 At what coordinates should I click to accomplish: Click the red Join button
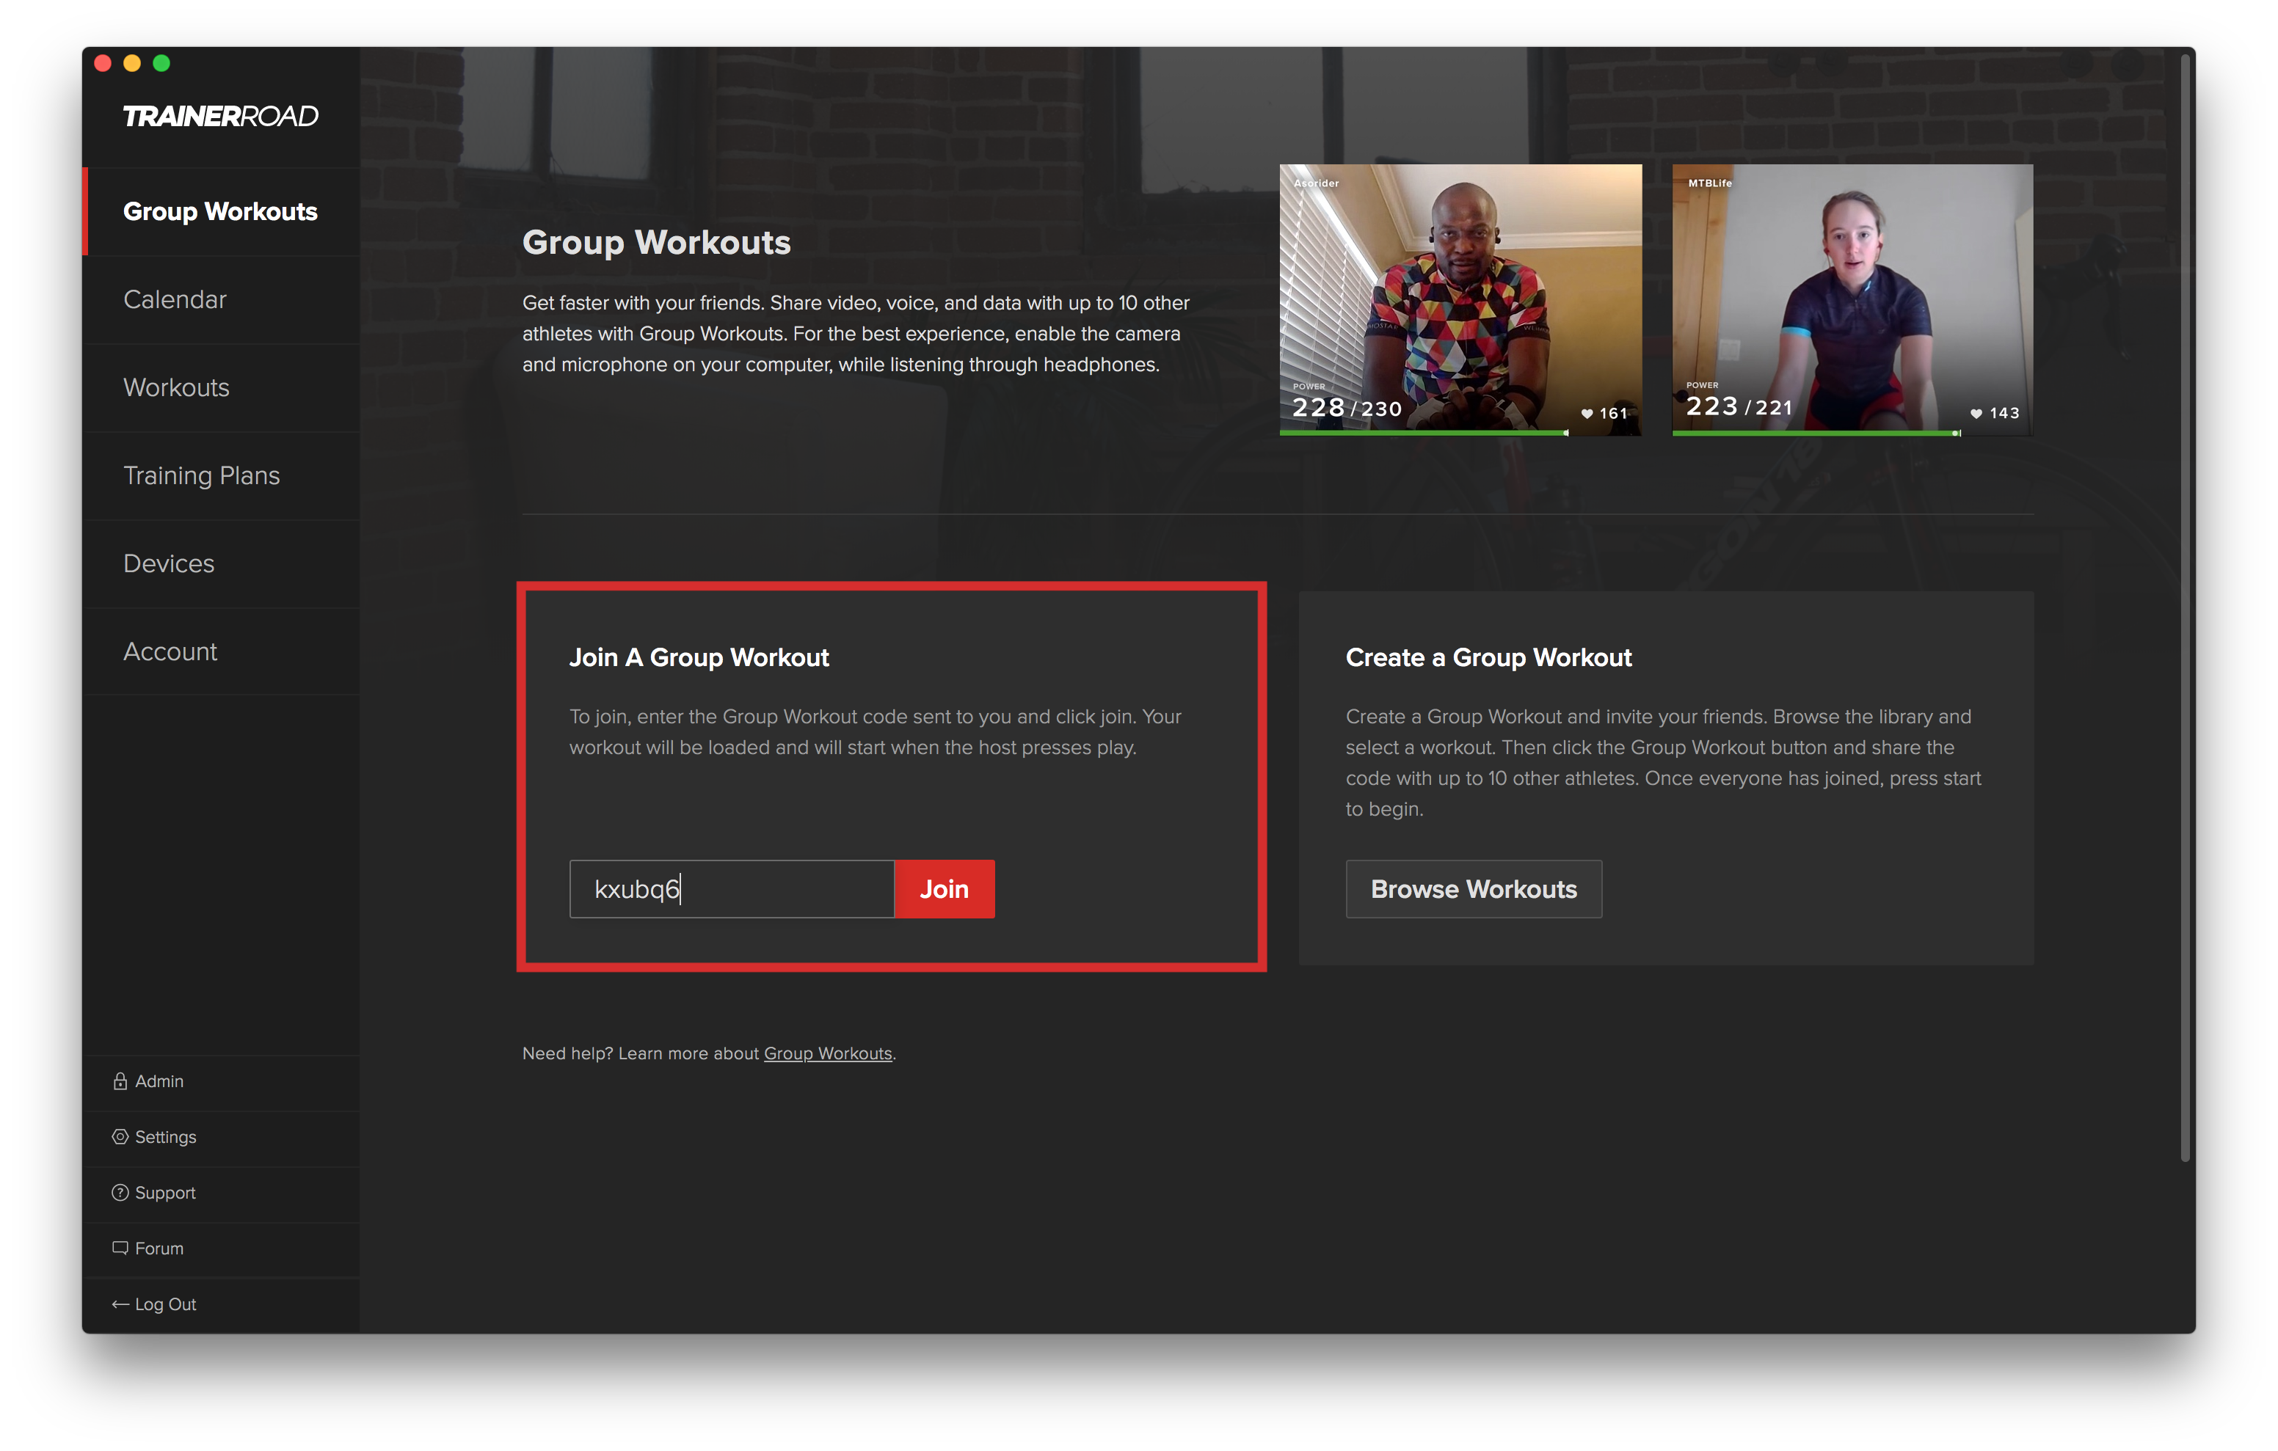coord(944,889)
